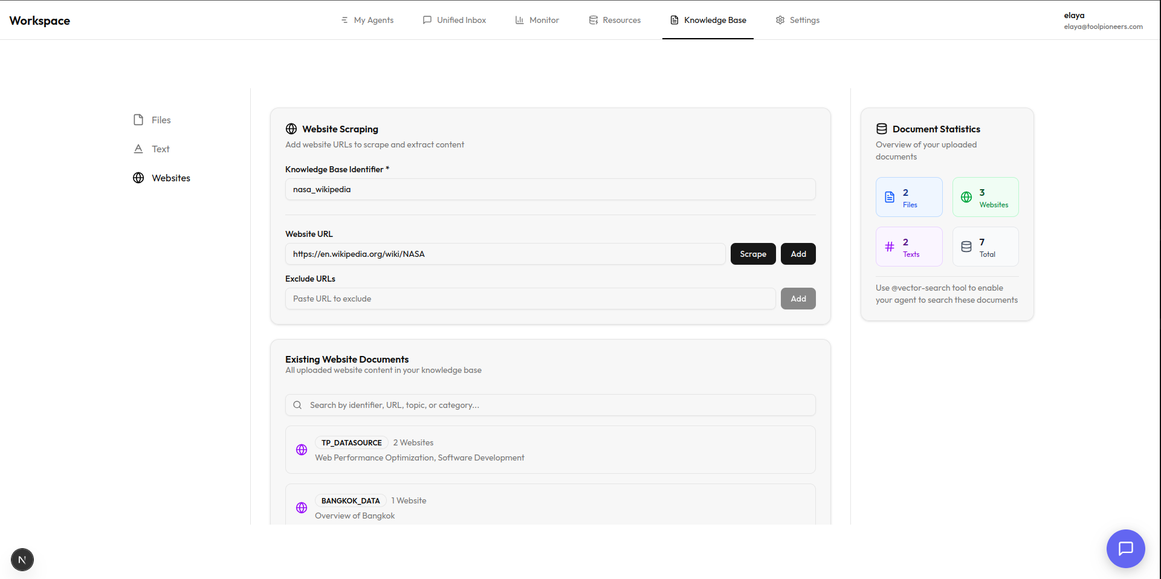The height and width of the screenshot is (579, 1161).
Task: Select the Text icon in the sidebar
Action: point(138,149)
